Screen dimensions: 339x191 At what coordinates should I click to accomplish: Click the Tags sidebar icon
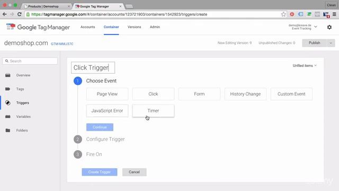[7, 89]
